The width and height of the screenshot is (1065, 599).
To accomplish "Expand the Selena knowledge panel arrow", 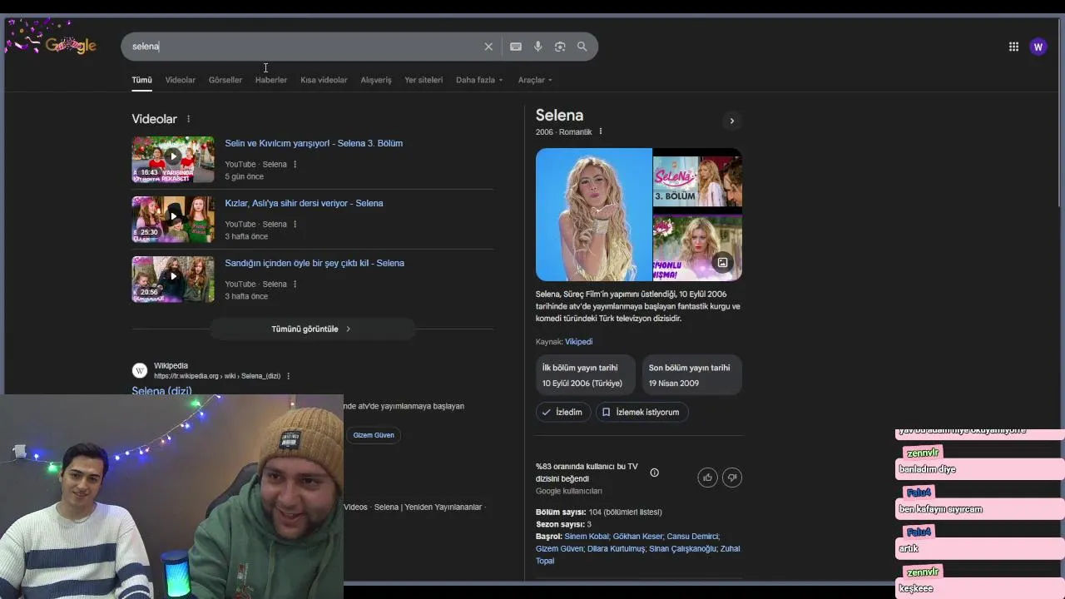I will point(731,121).
